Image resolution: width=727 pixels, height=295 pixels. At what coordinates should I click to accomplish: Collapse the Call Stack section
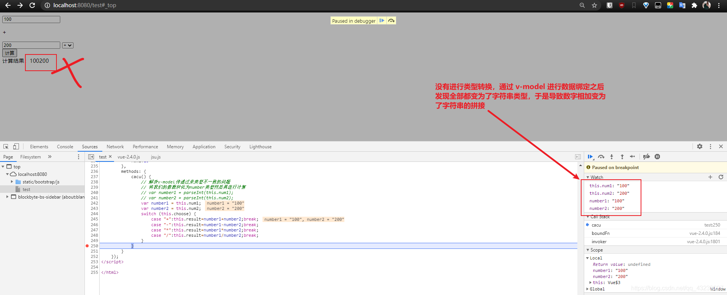pos(588,217)
